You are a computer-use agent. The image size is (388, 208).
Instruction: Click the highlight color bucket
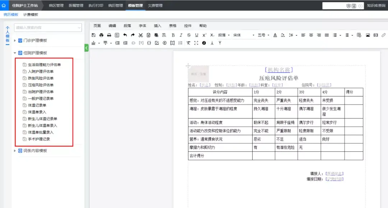pyautogui.click(x=283, y=35)
